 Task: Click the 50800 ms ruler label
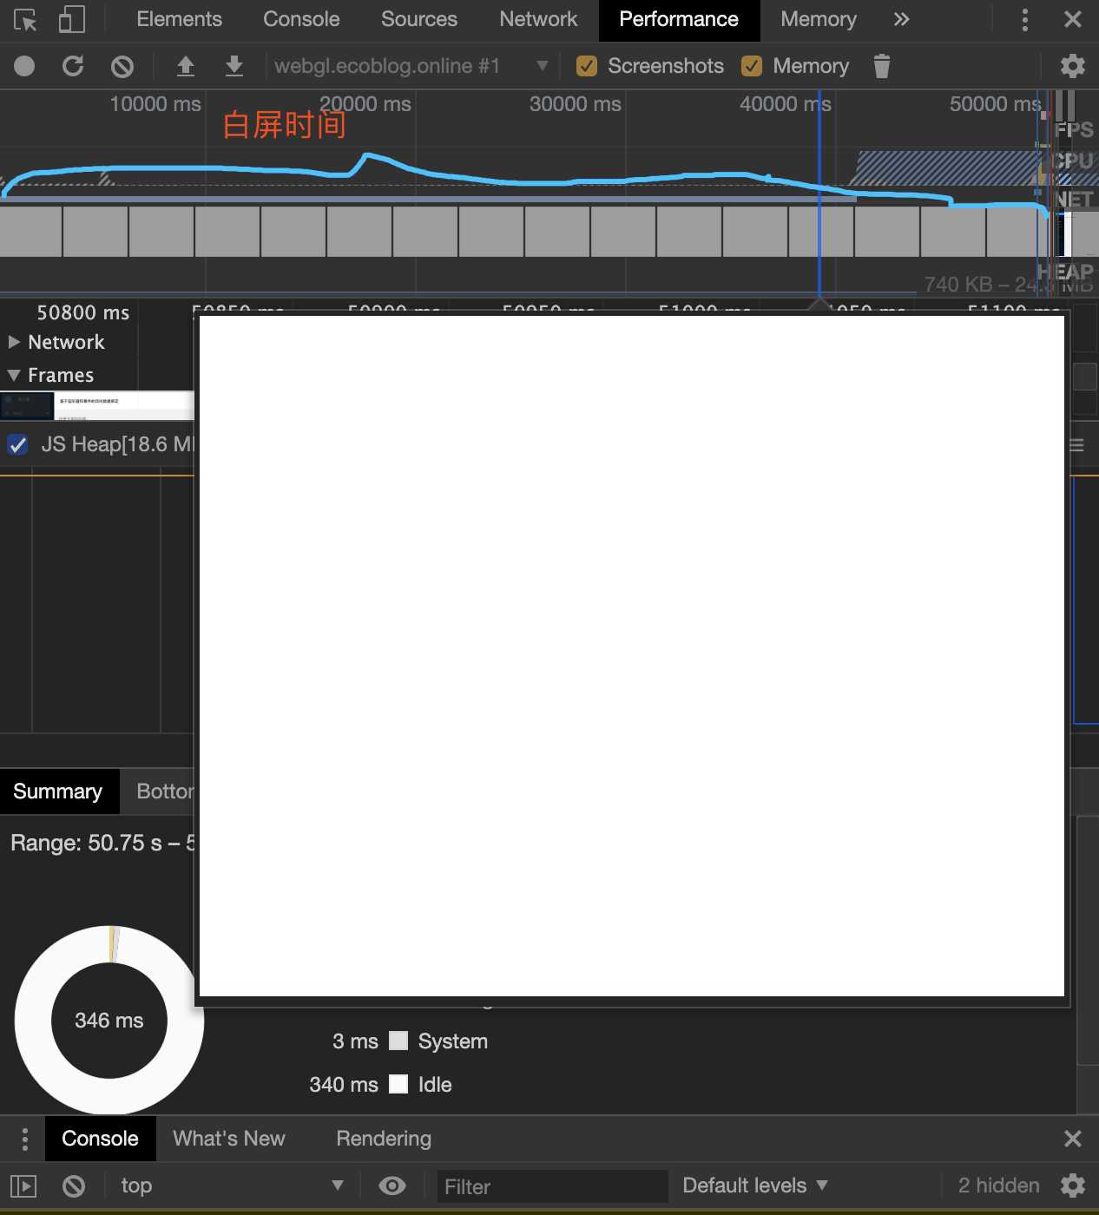[83, 312]
